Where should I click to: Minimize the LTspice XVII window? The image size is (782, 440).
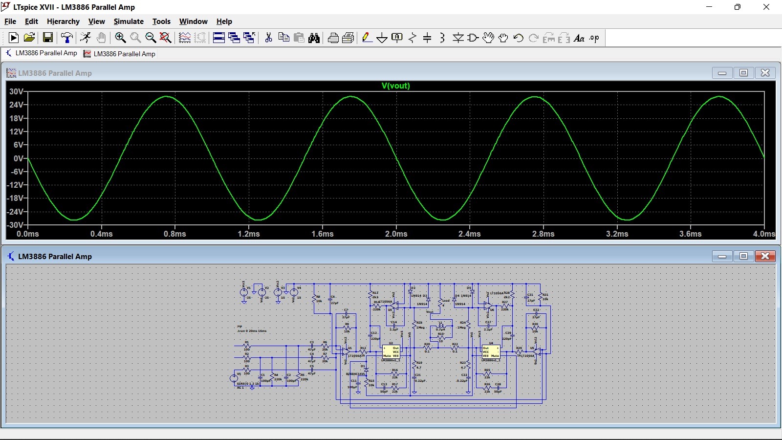click(x=709, y=7)
